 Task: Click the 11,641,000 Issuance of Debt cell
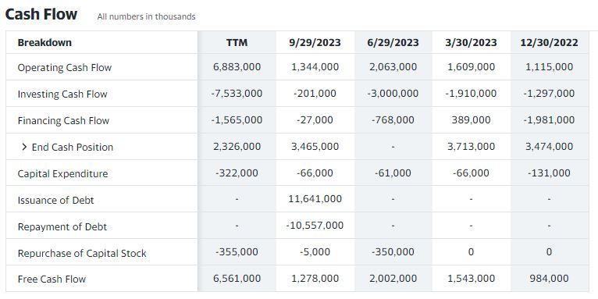click(315, 199)
